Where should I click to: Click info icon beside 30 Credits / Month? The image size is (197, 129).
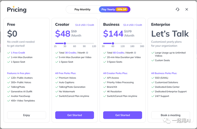(87, 53)
